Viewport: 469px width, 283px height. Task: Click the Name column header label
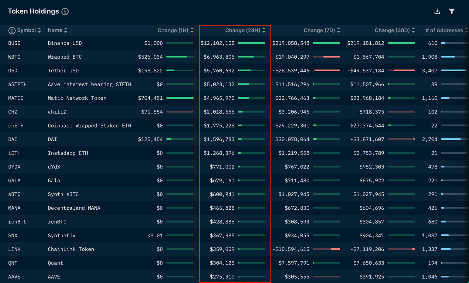(x=55, y=30)
